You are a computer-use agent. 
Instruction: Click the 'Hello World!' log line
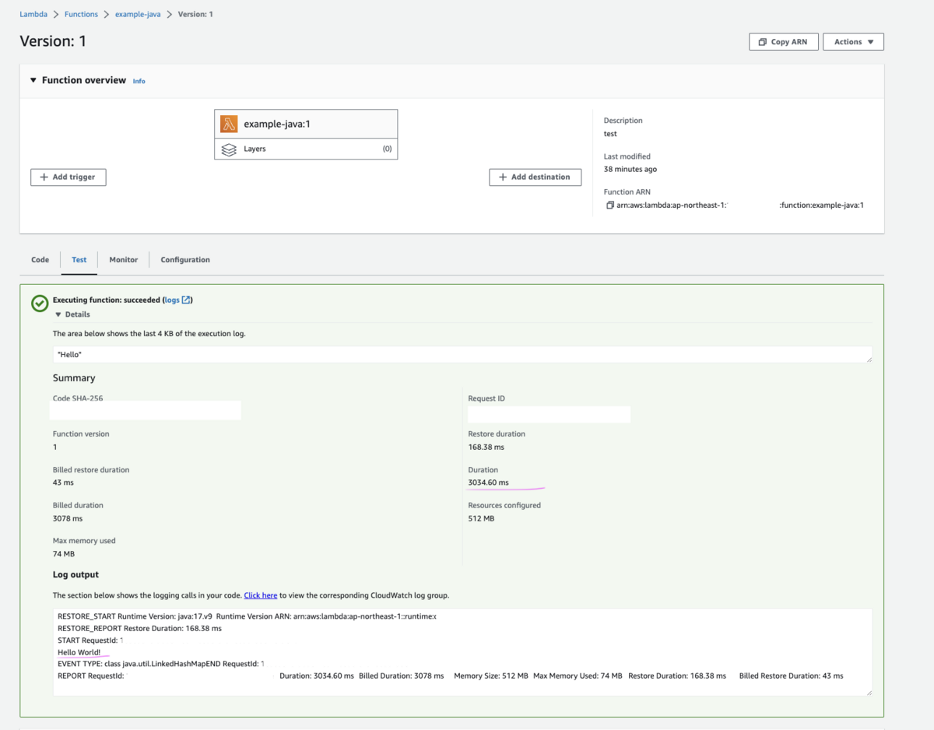(x=79, y=652)
